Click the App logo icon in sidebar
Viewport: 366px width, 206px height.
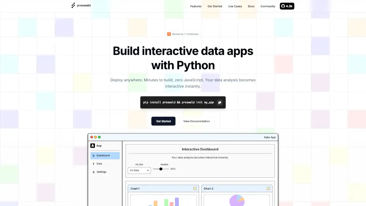[x=93, y=146]
